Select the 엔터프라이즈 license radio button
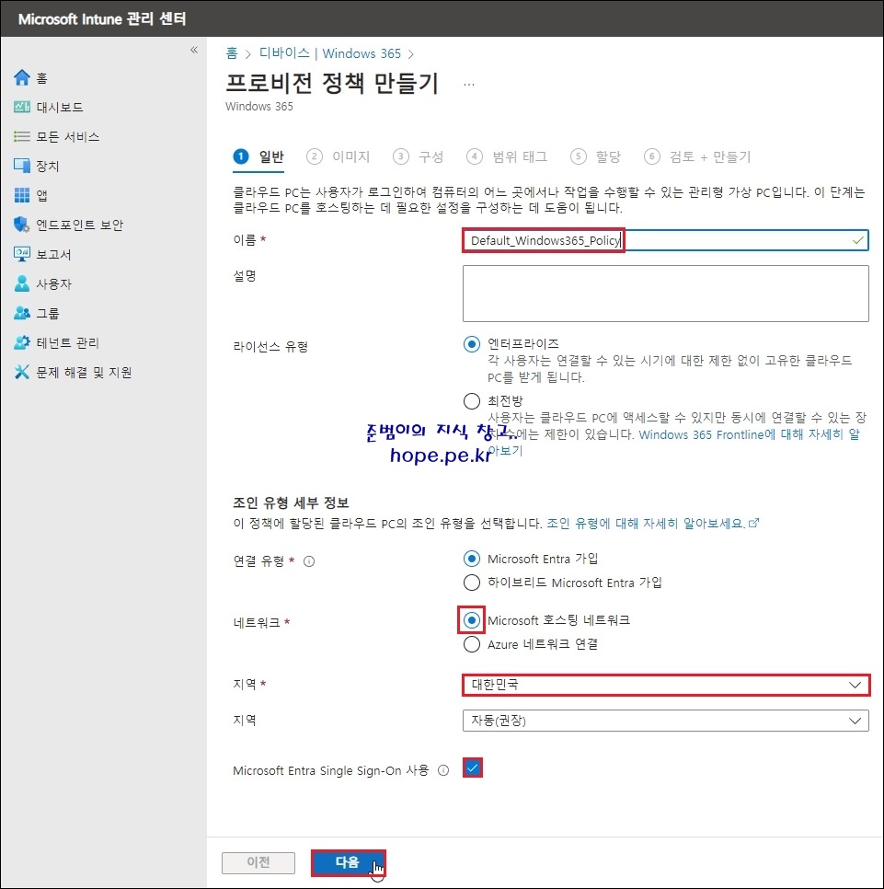The image size is (884, 889). point(472,344)
